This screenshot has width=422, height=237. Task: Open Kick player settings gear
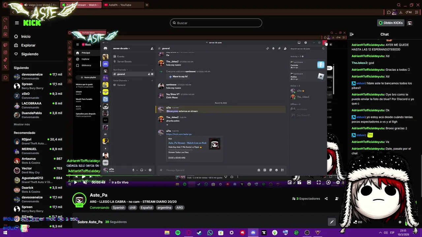point(338,182)
